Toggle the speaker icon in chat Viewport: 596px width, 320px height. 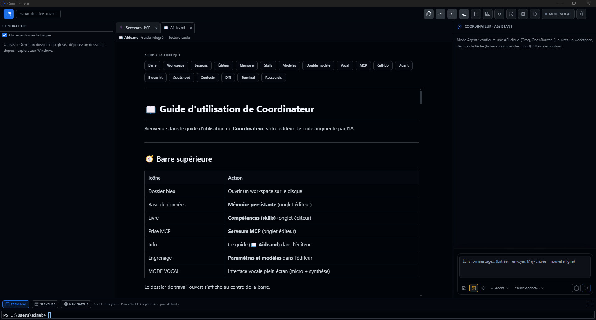(484, 288)
